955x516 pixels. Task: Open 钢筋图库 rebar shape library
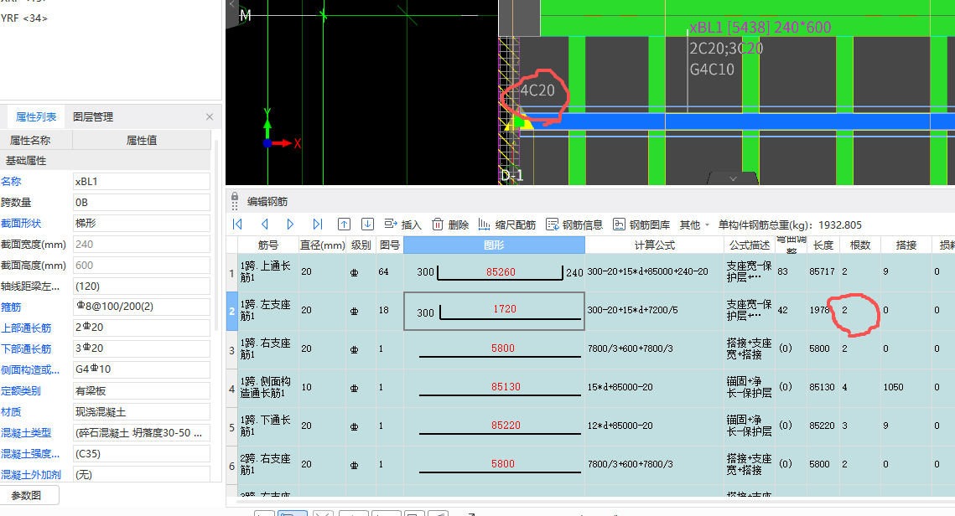(x=641, y=224)
